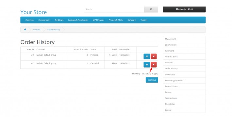The image size is (232, 124).
Task: Open Password in sidebar
Action: (x=184, y=51)
